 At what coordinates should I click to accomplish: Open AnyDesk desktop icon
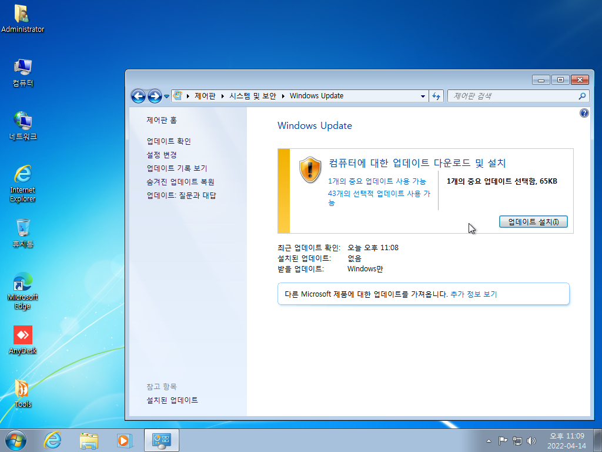23,340
